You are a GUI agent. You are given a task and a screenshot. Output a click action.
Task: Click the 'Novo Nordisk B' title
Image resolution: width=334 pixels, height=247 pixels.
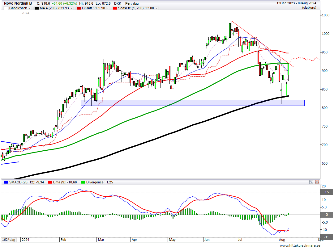pyautogui.click(x=18, y=3)
